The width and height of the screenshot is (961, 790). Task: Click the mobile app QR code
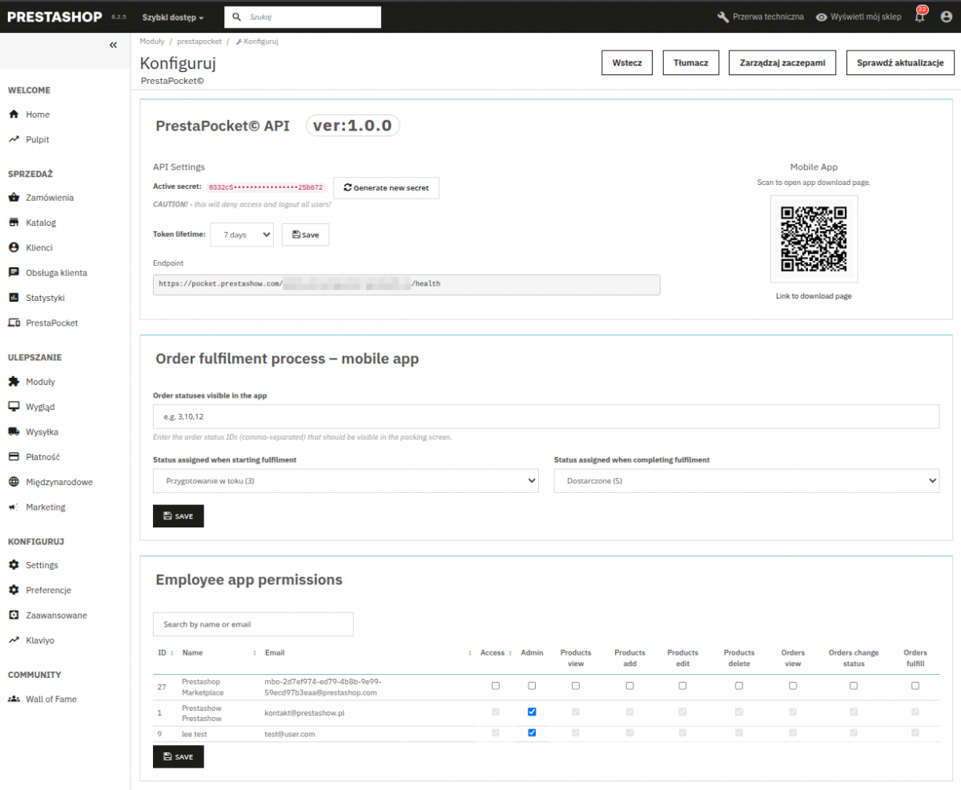814,239
